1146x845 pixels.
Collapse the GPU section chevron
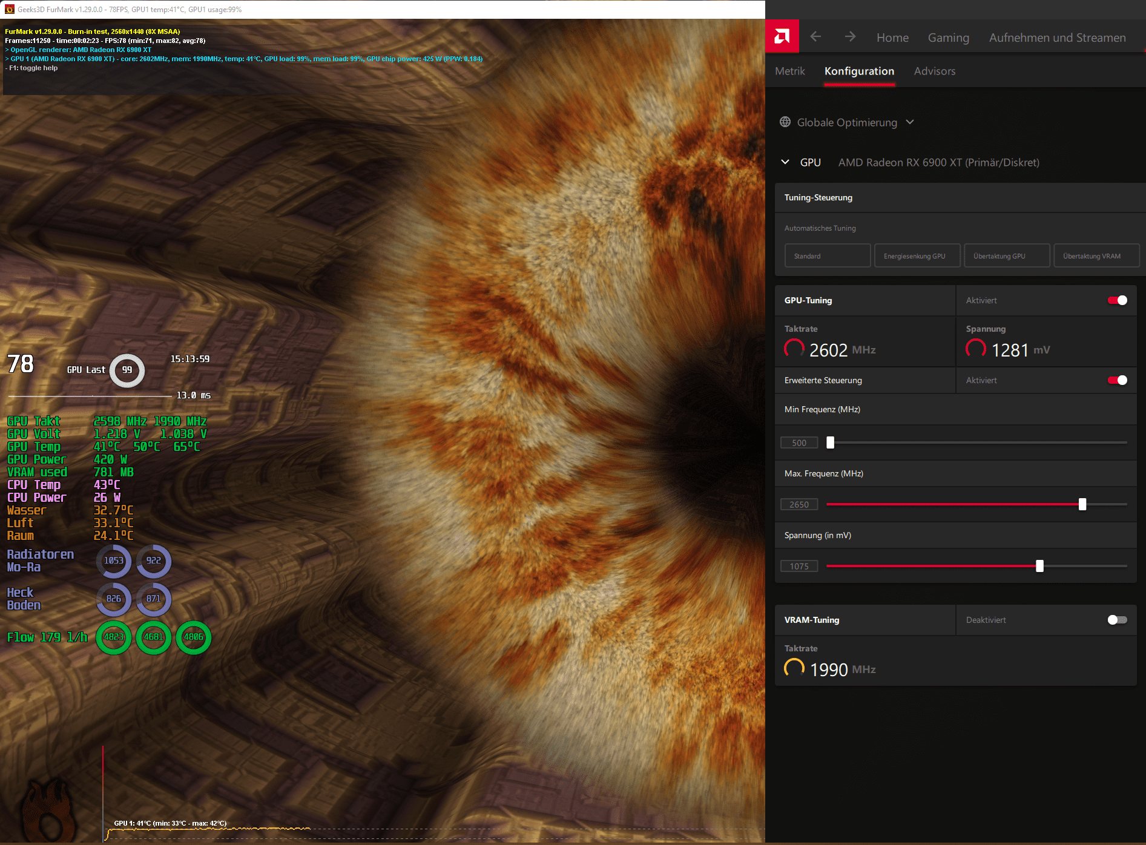[785, 162]
